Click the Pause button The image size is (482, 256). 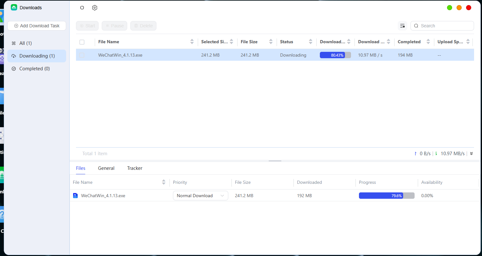click(114, 26)
